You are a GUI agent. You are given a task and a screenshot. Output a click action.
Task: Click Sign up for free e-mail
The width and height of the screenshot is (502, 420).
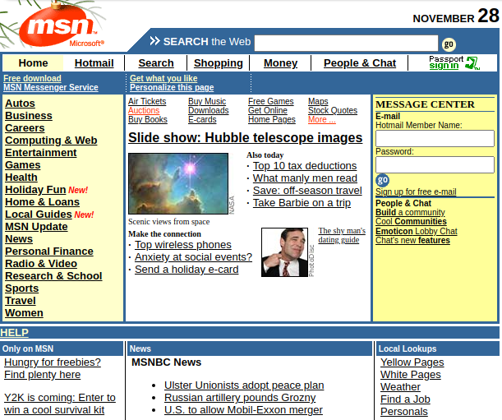click(x=416, y=192)
